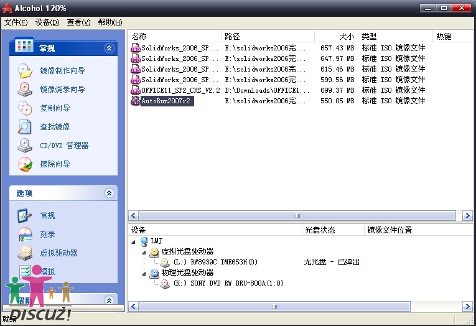This screenshot has height=326, width=476.
Task: Click the ISO icon of the 599.56 MB image
Action: pyautogui.click(x=136, y=80)
